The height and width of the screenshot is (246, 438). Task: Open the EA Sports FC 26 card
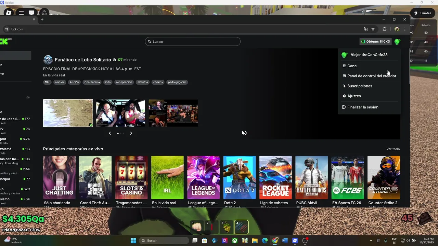(x=348, y=177)
